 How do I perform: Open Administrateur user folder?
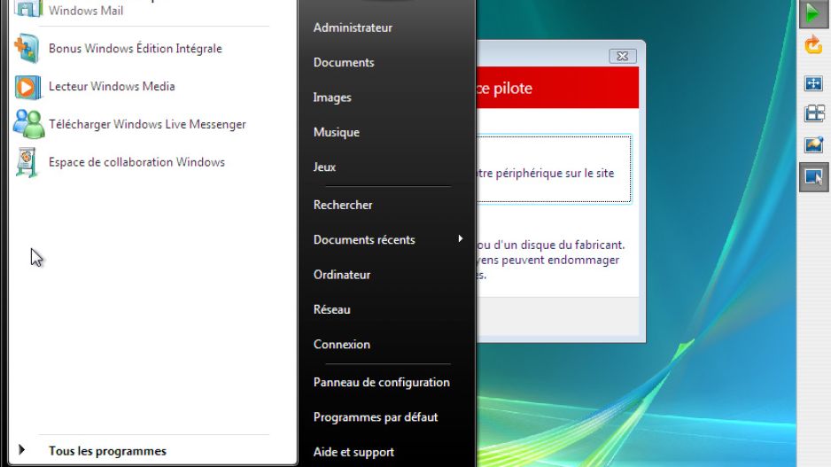(x=353, y=27)
